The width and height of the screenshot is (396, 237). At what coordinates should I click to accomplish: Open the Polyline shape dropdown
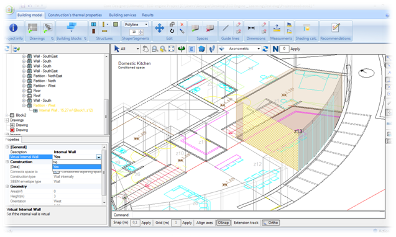coord(146,24)
